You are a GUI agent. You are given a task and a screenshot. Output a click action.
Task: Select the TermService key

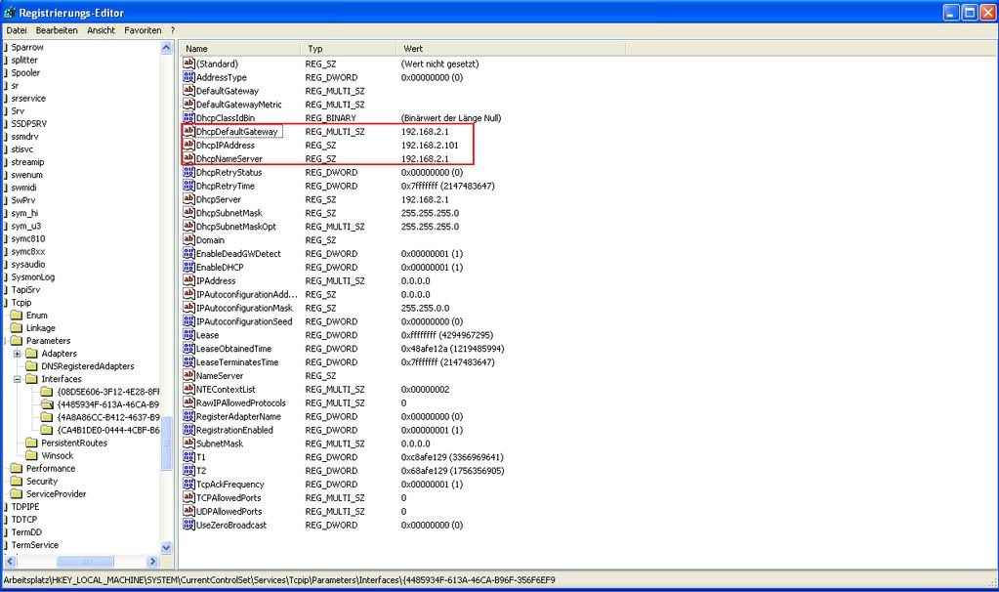(x=34, y=544)
